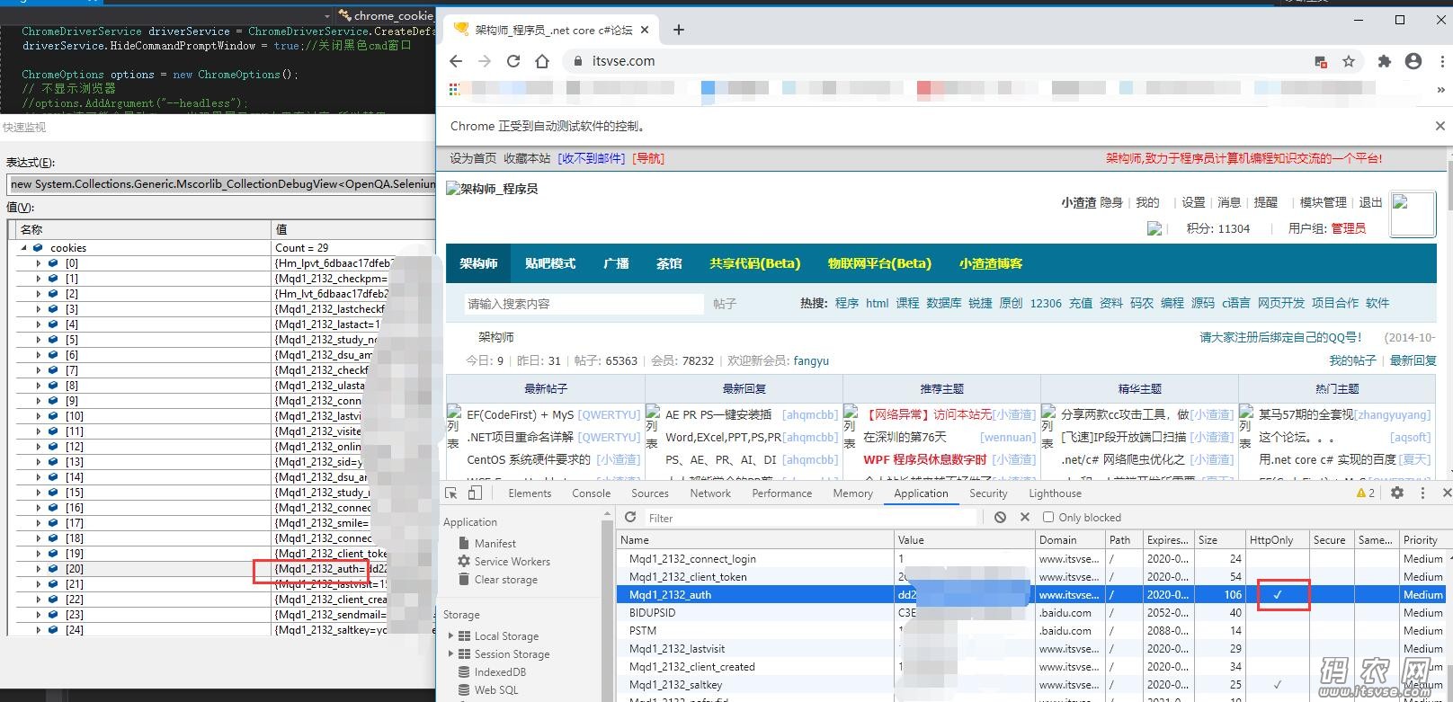Screen dimensions: 1453x702
Task: Open Chrome profile avatar icon
Action: pyautogui.click(x=1413, y=61)
